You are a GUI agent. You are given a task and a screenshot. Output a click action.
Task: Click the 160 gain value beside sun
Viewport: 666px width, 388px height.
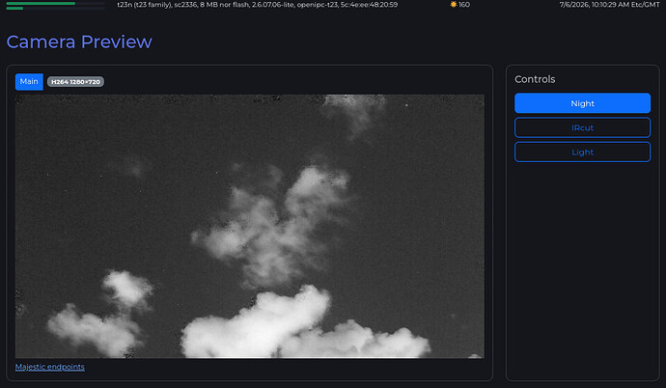click(464, 5)
